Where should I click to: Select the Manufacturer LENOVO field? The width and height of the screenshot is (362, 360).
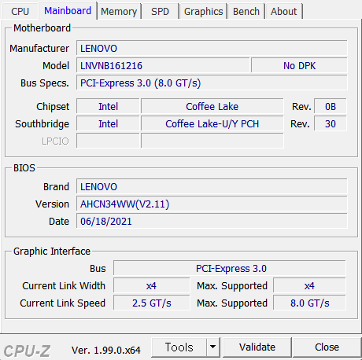(x=212, y=48)
